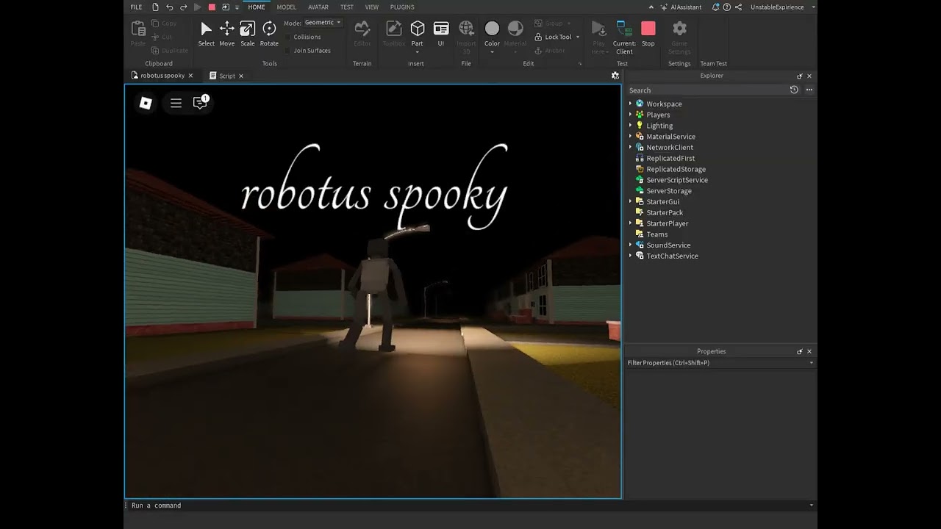
Task: Expand the StarterGui node
Action: coord(630,201)
